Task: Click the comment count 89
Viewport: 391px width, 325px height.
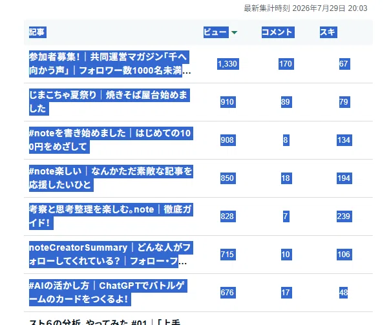Action: point(286,102)
